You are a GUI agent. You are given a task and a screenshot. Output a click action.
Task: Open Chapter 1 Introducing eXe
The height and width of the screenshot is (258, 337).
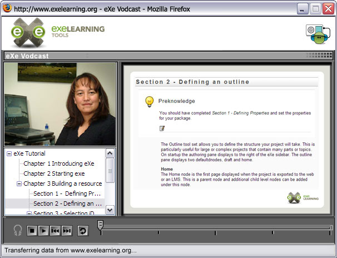(x=59, y=163)
